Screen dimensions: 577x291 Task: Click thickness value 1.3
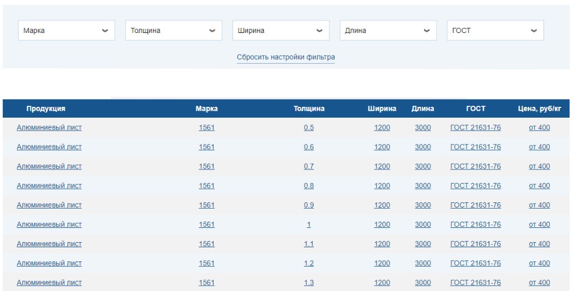pos(309,282)
